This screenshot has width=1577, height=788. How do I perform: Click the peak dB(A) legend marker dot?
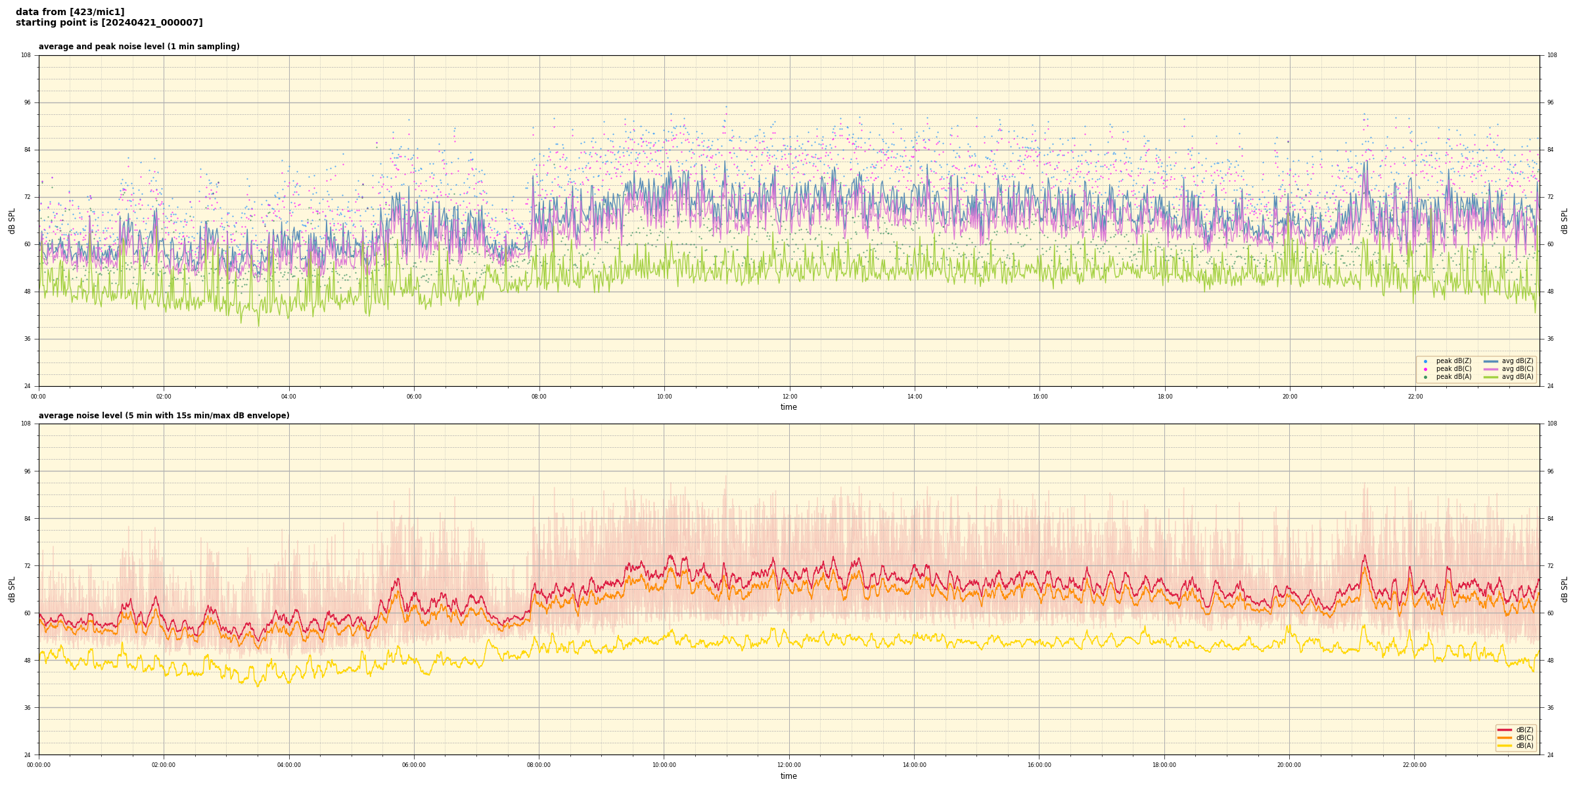1425,377
